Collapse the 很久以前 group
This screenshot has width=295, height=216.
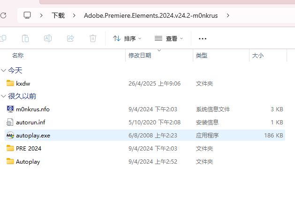pyautogui.click(x=4, y=96)
